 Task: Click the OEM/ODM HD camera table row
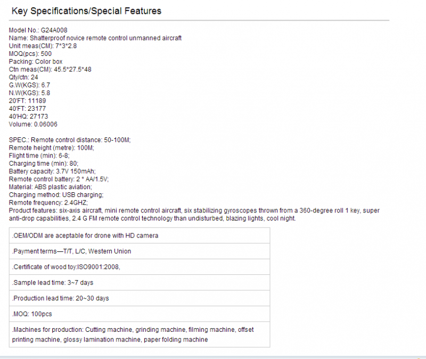click(140, 235)
